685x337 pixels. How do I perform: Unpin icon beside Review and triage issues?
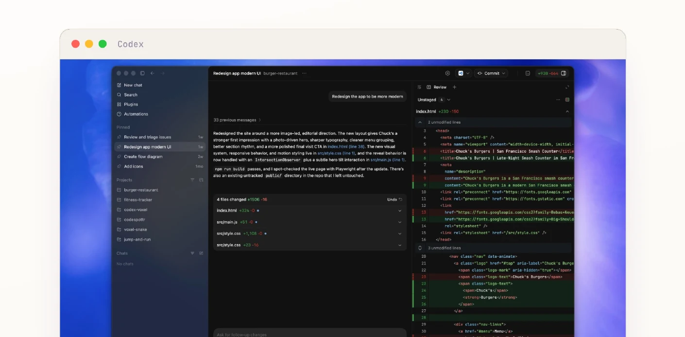pos(119,137)
